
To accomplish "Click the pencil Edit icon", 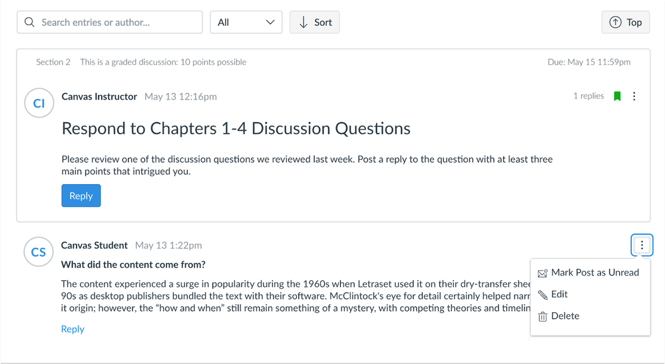I will (543, 294).
